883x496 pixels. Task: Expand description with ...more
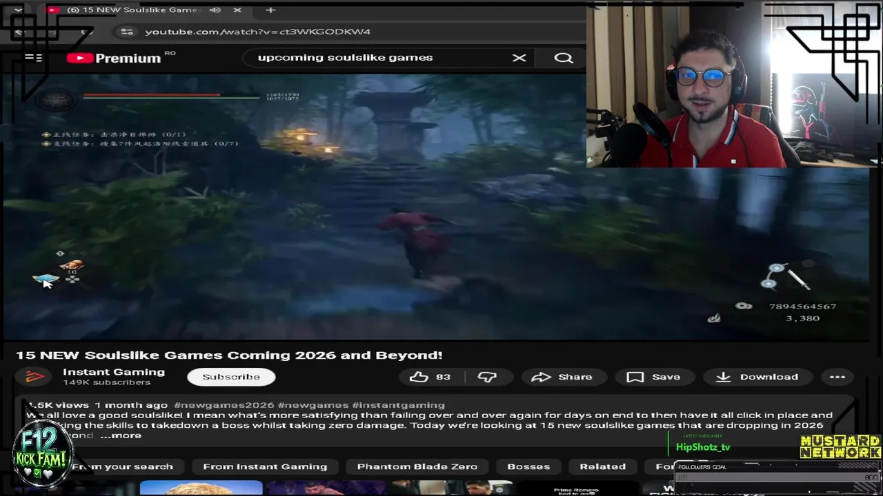click(121, 435)
